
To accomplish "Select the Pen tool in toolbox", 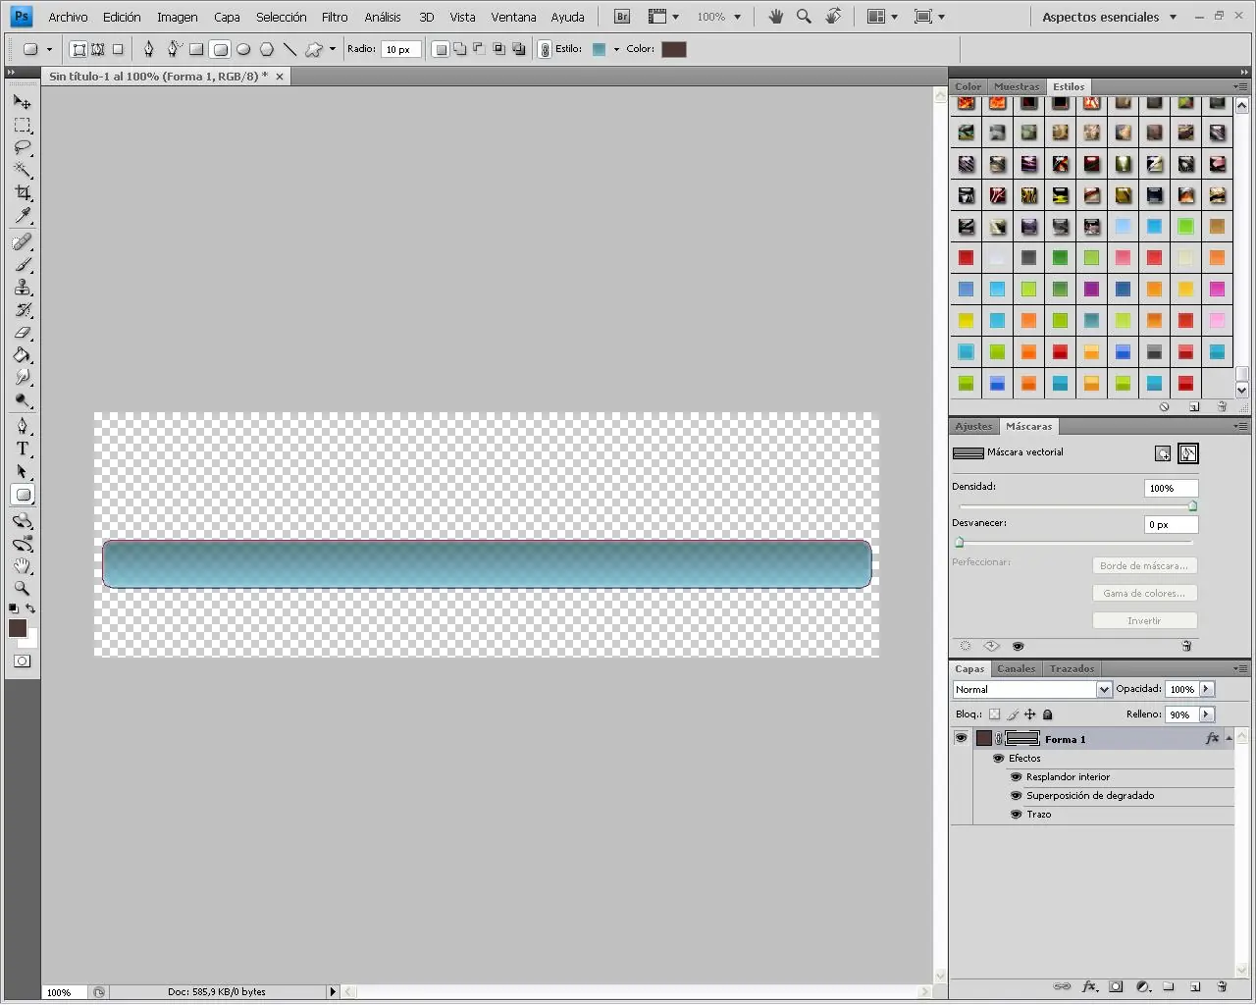I will pyautogui.click(x=22, y=426).
